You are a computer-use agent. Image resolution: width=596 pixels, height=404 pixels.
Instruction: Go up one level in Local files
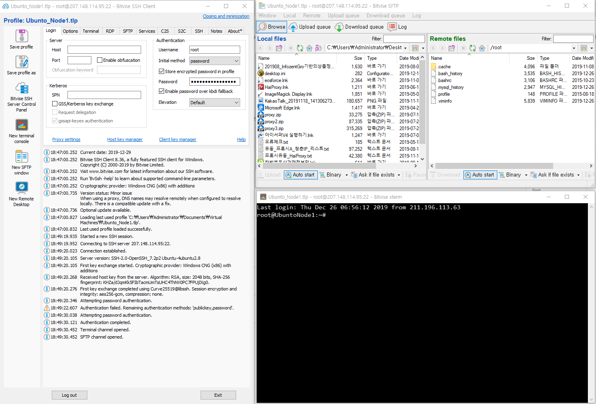(x=279, y=48)
